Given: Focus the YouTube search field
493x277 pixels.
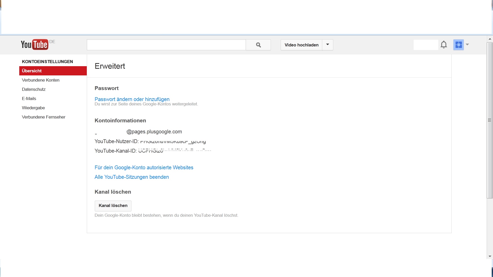Looking at the screenshot, I should coord(166,45).
